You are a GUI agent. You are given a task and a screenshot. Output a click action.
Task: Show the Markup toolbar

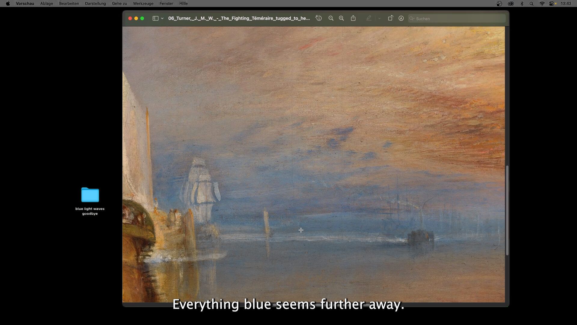coord(401,18)
